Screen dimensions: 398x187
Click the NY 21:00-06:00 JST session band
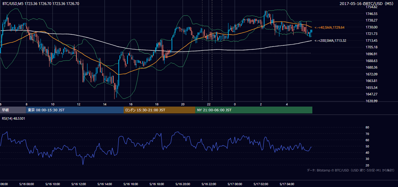tap(254, 110)
